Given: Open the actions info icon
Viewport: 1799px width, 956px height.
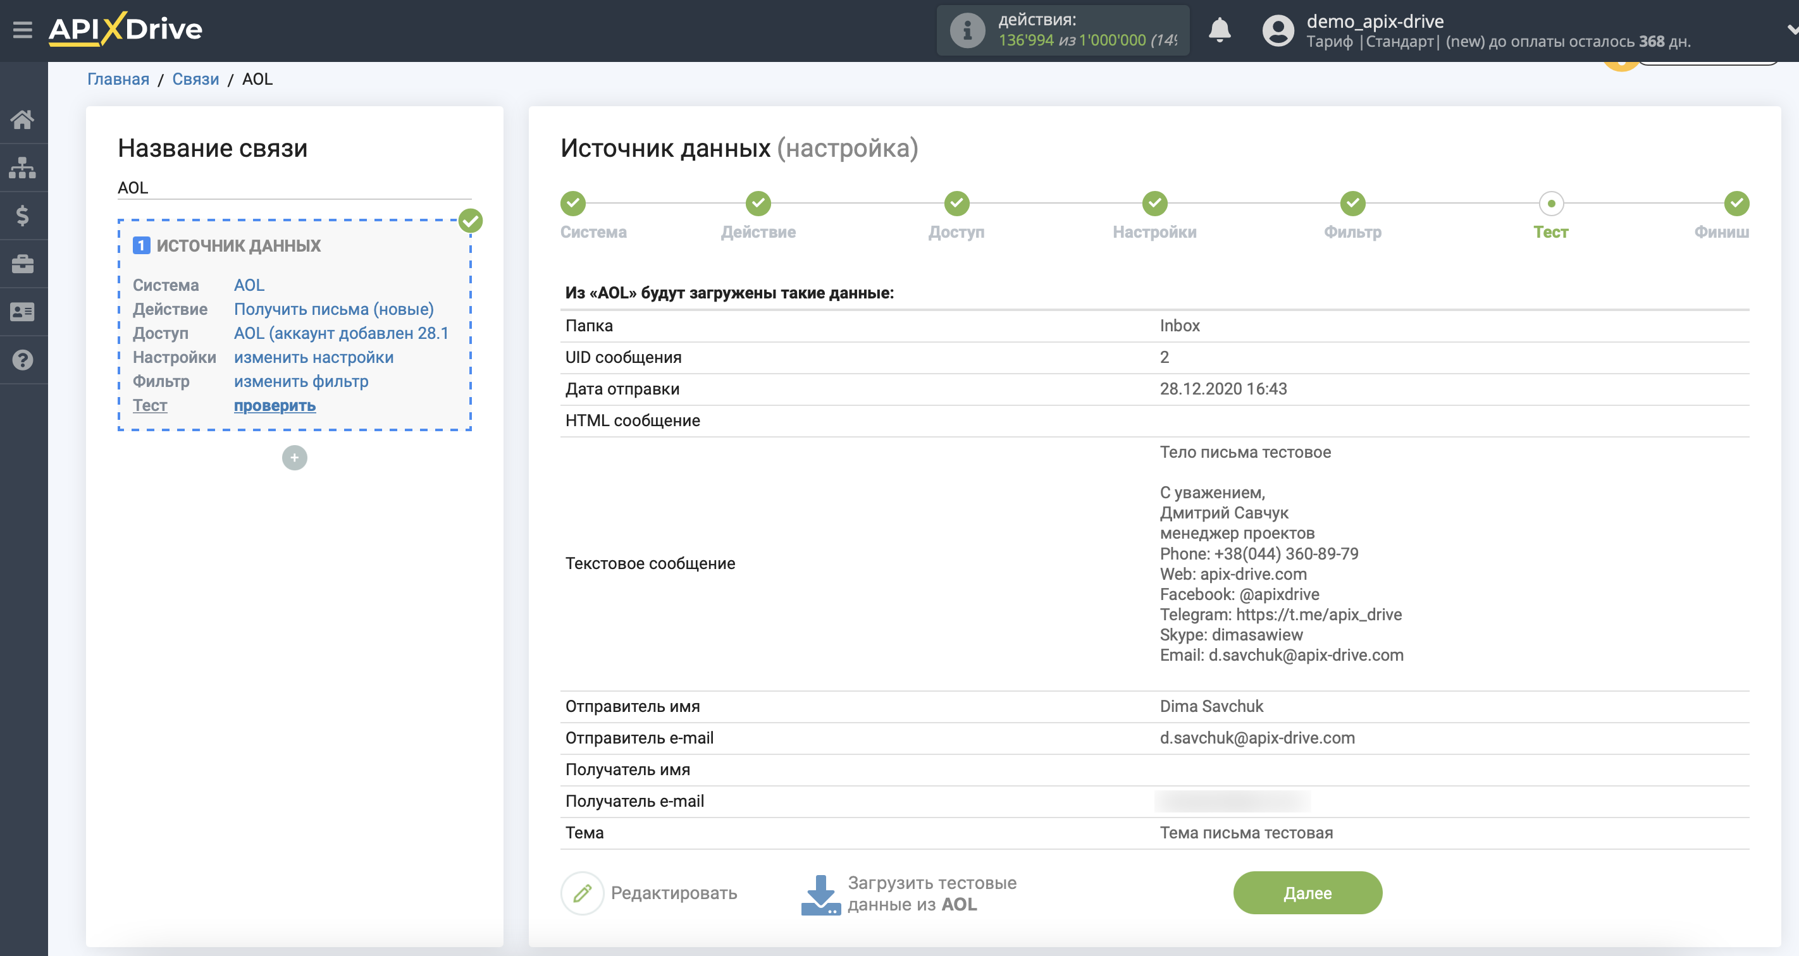Looking at the screenshot, I should tap(967, 30).
